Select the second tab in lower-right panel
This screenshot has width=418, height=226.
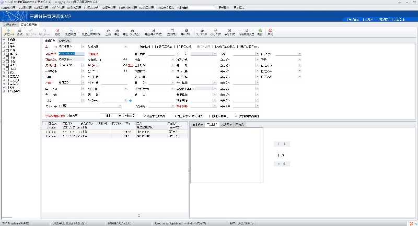click(x=212, y=125)
